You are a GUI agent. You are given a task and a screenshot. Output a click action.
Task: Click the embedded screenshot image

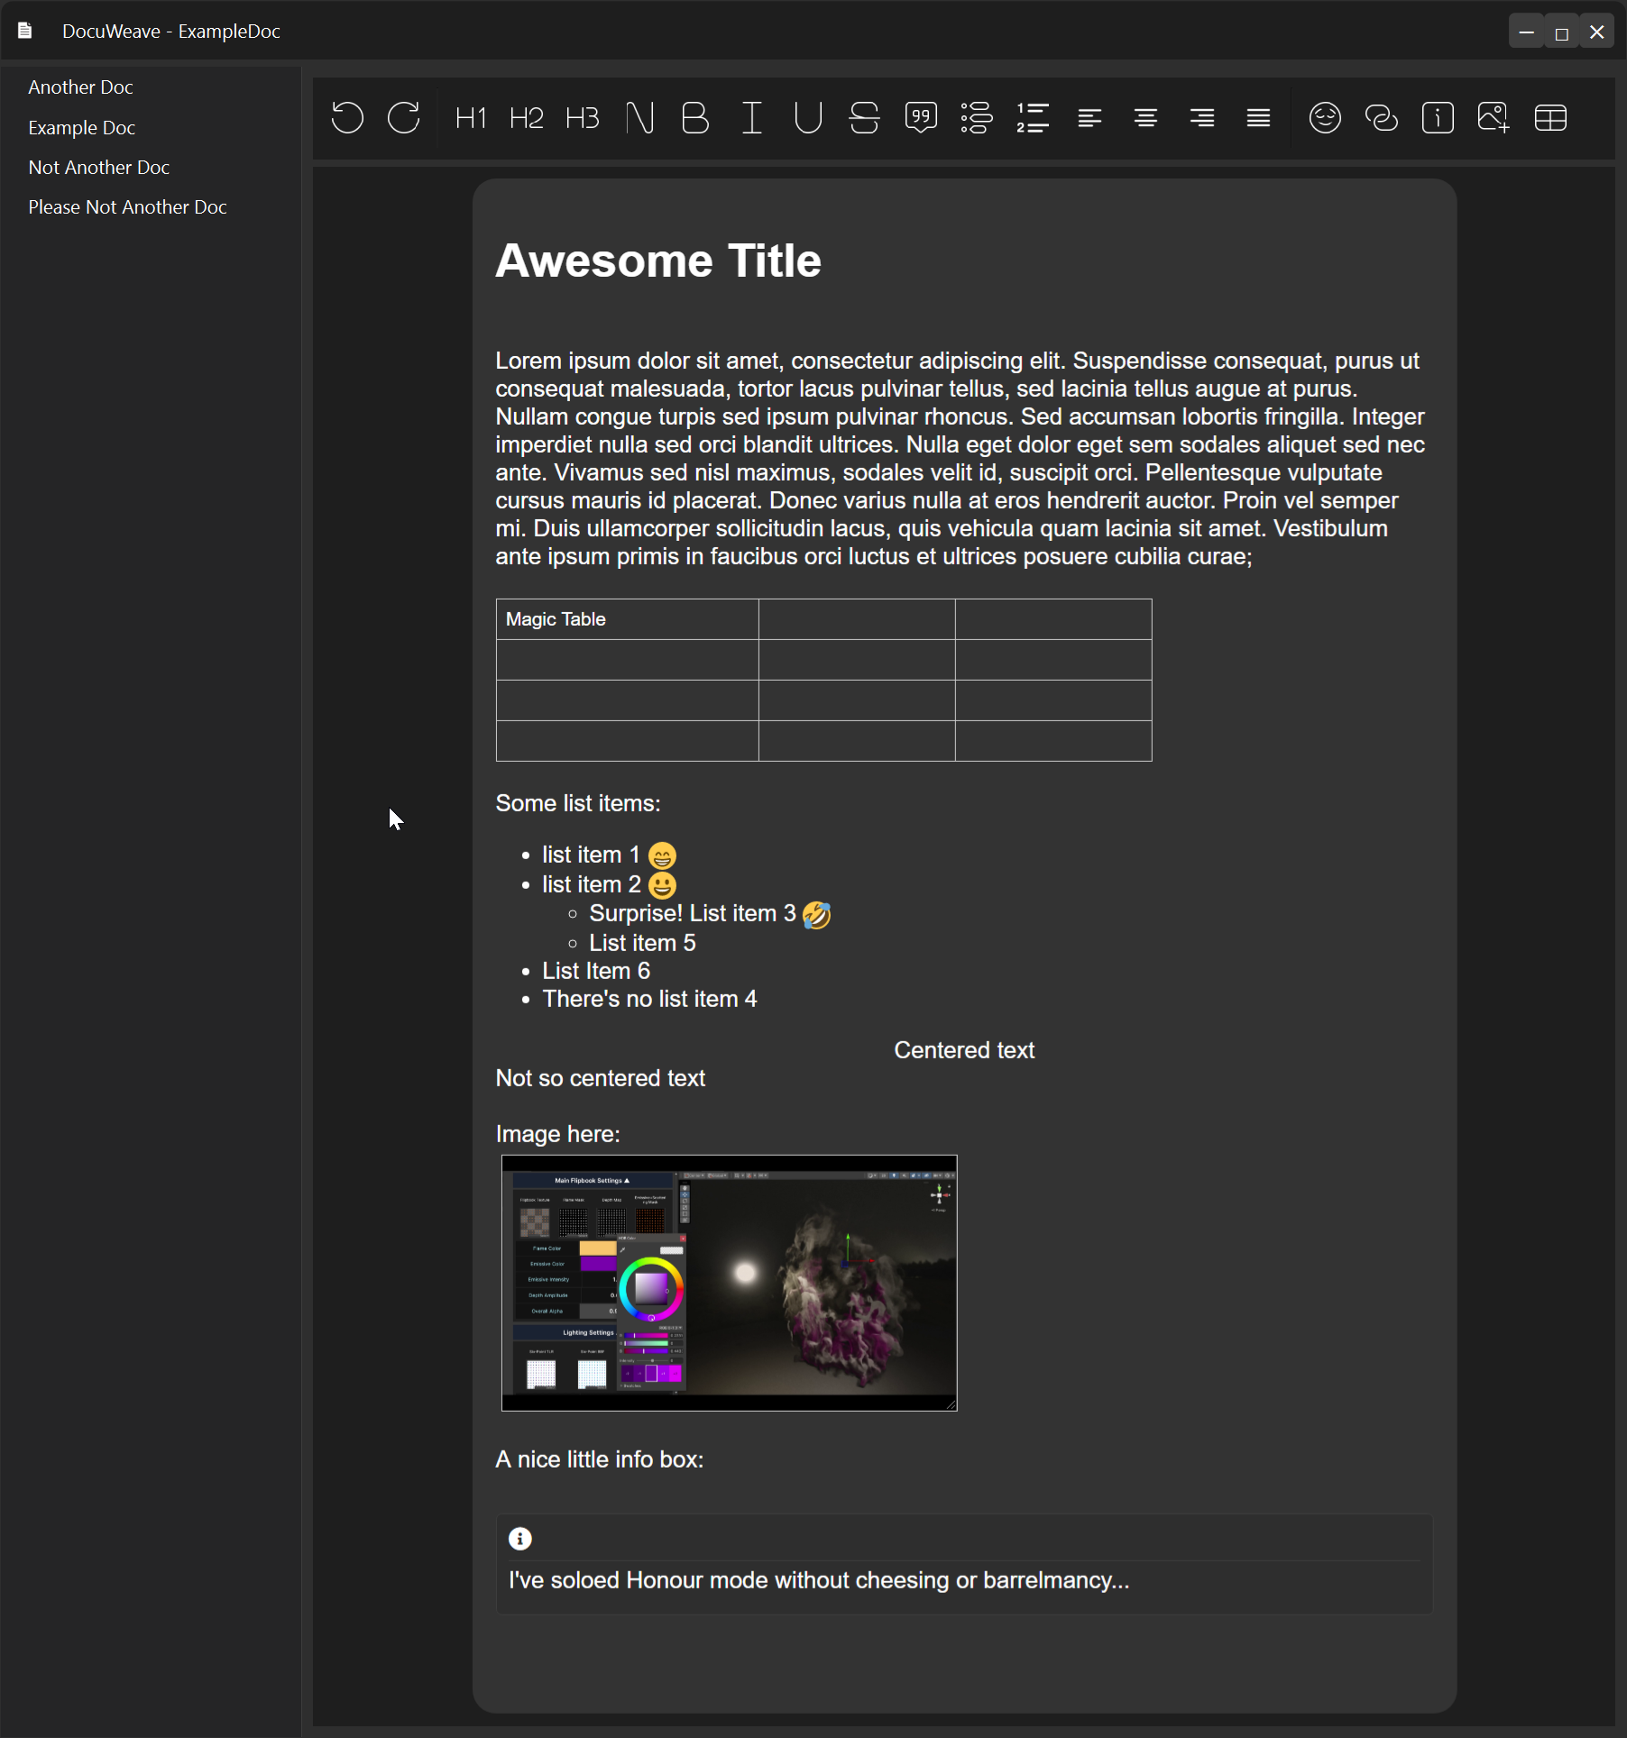pyautogui.click(x=729, y=1283)
